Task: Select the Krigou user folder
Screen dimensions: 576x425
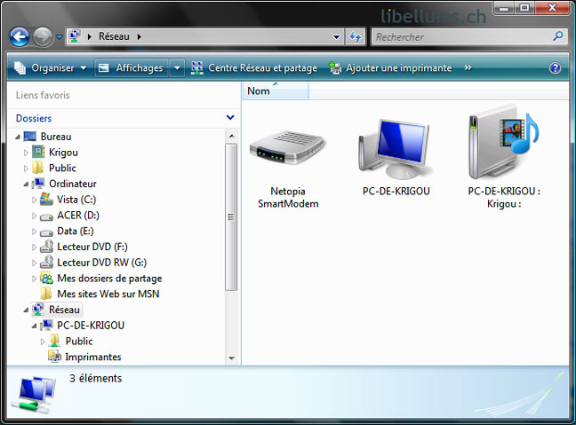Action: click(x=63, y=153)
